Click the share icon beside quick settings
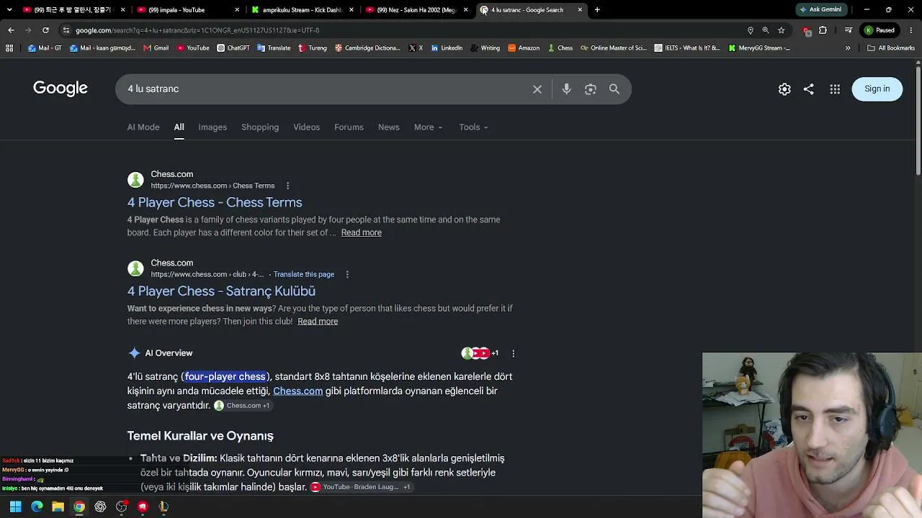The height and width of the screenshot is (518, 922). (809, 89)
